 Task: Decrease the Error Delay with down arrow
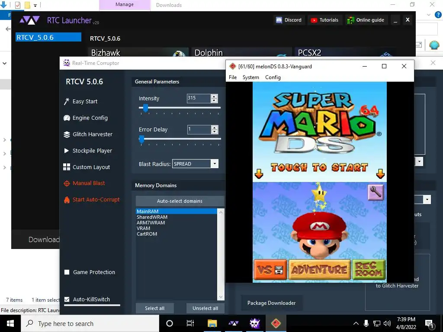point(215,131)
